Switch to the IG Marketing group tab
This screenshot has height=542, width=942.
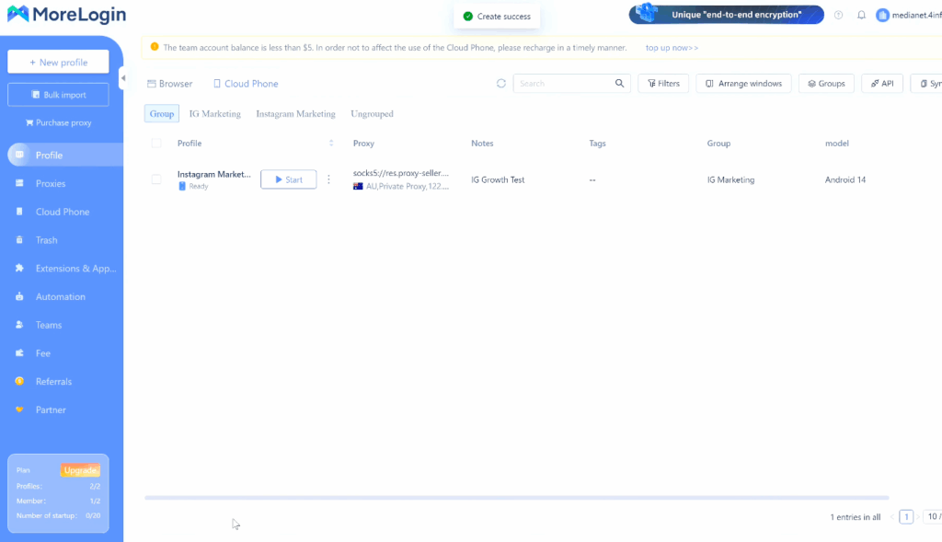click(214, 114)
